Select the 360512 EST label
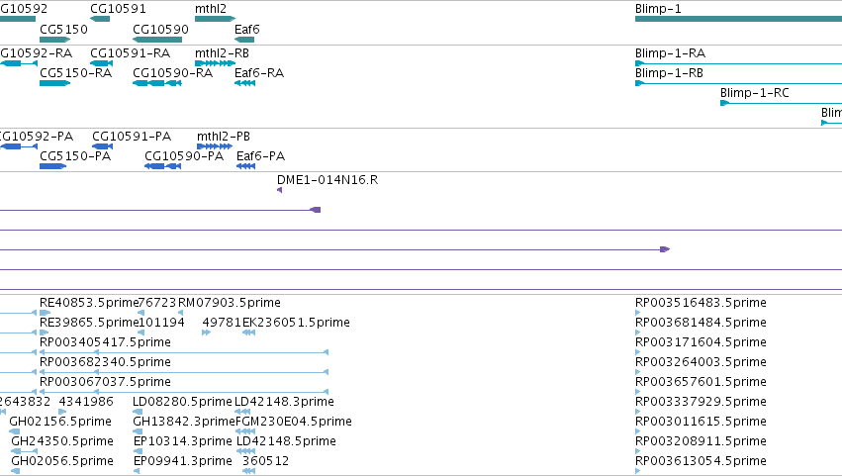842x476 pixels. [x=265, y=461]
